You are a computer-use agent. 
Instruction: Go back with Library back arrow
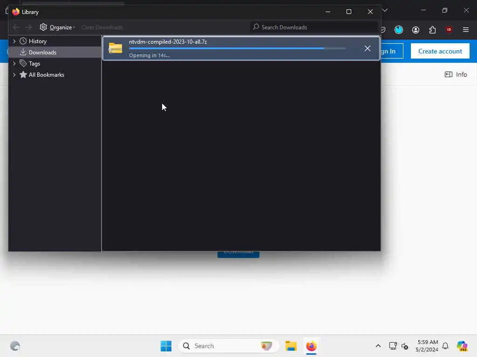(16, 27)
